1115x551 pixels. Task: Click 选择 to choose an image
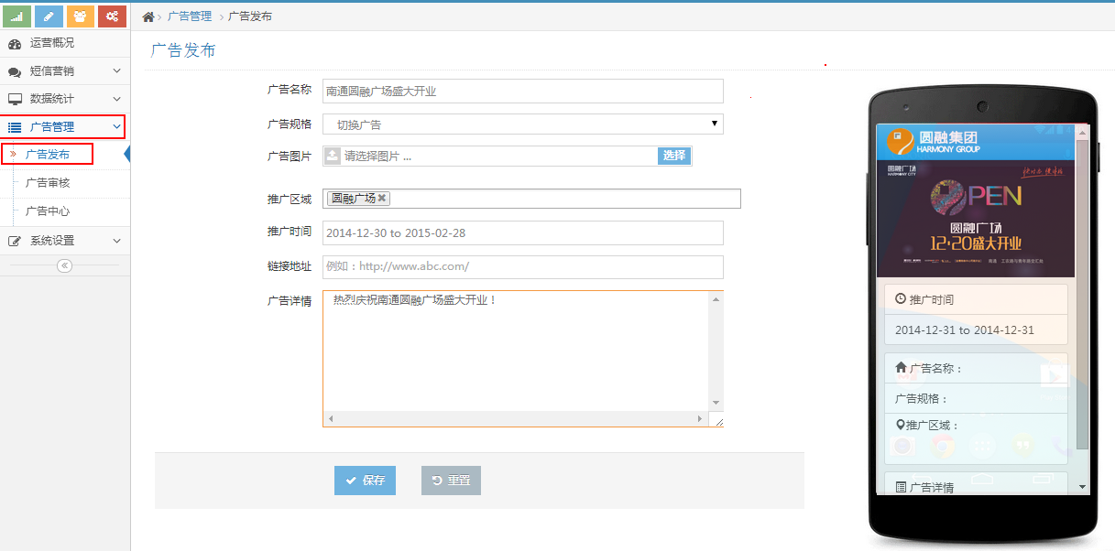(673, 156)
